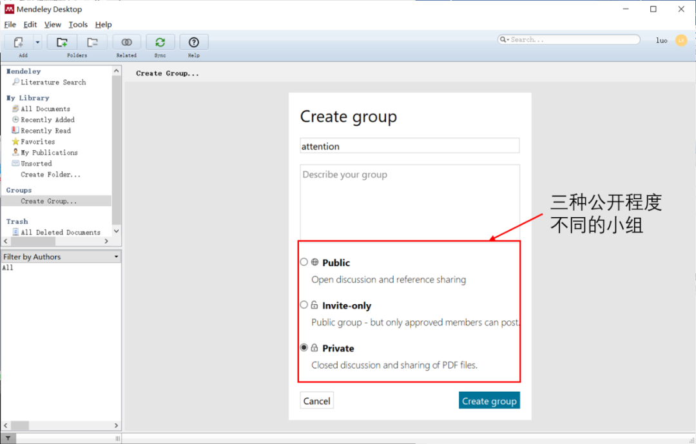Viewport: 696px width, 444px height.
Task: Click the Groups section header
Action: (19, 190)
